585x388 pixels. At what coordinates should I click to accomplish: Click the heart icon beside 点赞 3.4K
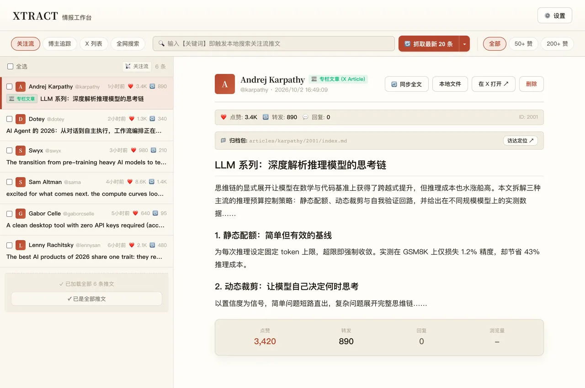223,117
